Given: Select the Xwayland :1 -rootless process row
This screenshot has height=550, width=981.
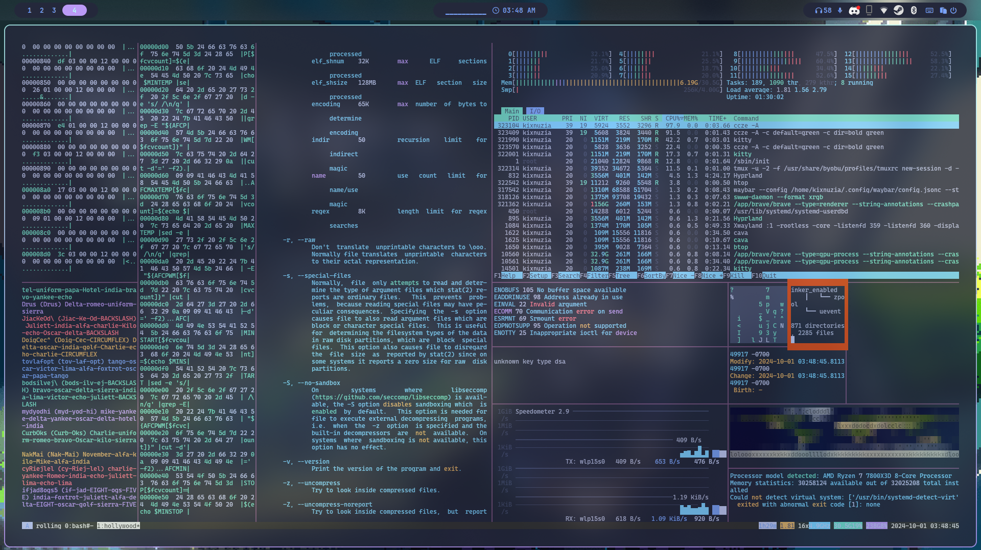Looking at the screenshot, I should 726,226.
